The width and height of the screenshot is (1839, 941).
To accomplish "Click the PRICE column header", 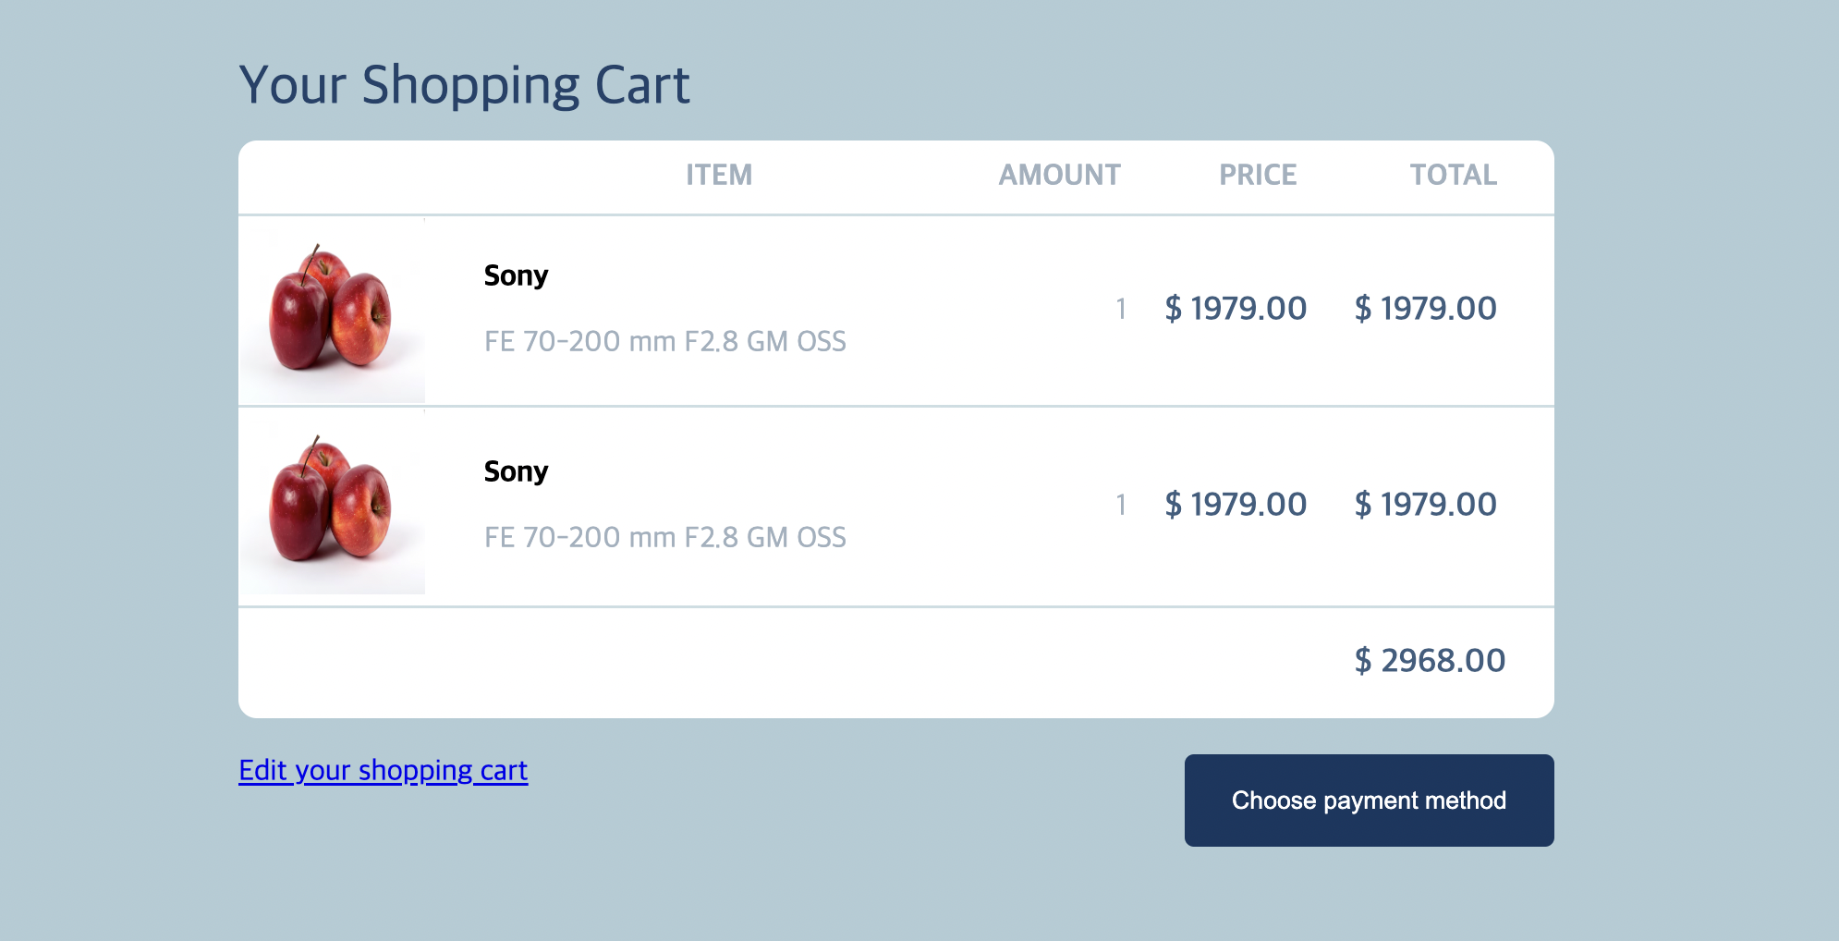I will coord(1258,175).
